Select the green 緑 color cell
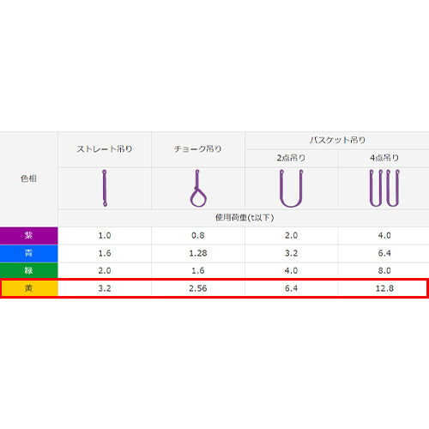Image resolution: width=429 pixels, height=429 pixels. (x=29, y=270)
